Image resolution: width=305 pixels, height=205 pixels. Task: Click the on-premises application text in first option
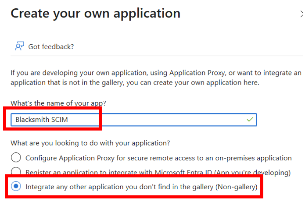[x=254, y=158]
